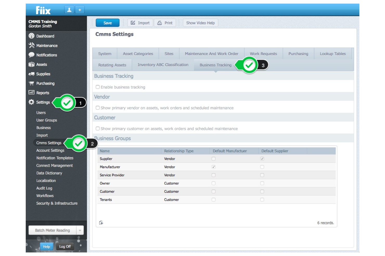This screenshot has width=385, height=256.
Task: Open the user profile menu in the header
Action: tap(69, 9)
